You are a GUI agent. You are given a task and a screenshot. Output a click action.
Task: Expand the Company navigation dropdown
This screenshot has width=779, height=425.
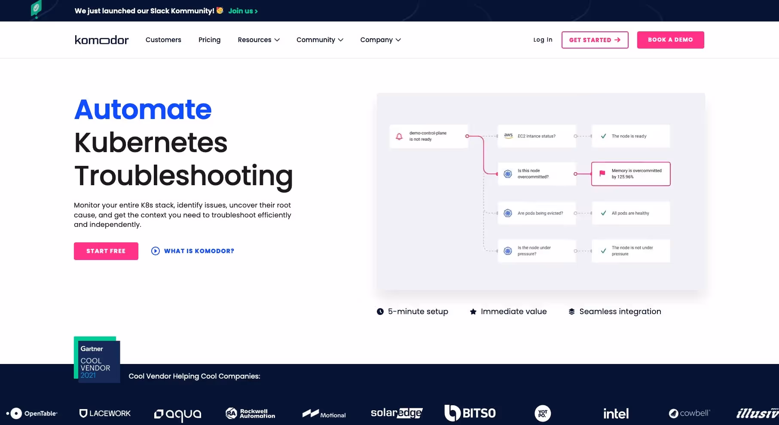coord(380,40)
